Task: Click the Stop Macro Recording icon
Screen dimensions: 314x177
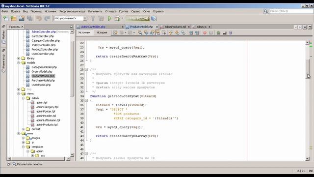Action: (x=211, y=33)
